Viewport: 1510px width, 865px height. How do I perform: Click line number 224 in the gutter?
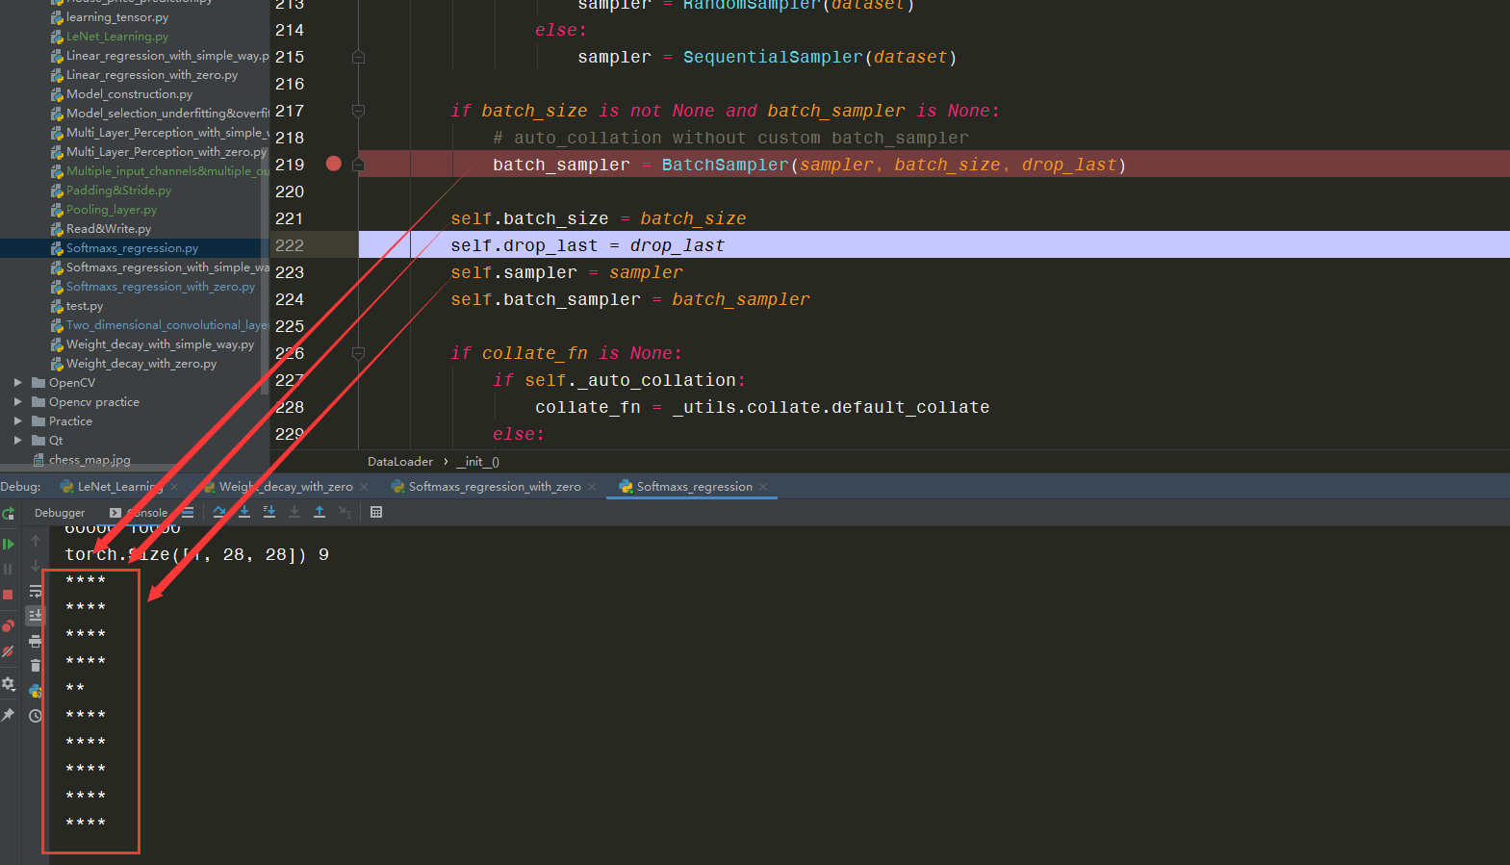(x=290, y=299)
